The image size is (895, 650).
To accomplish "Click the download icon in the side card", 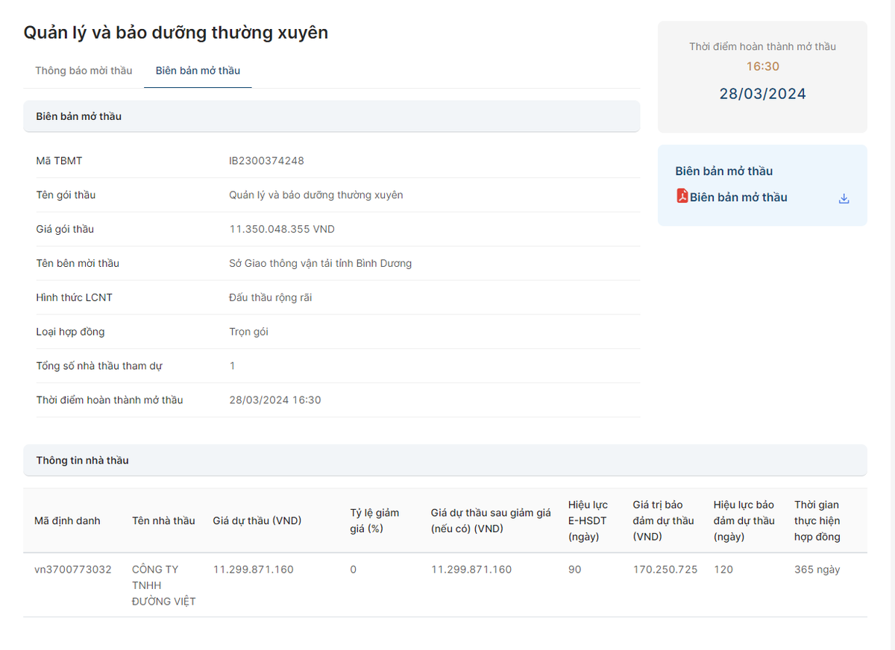I will pyautogui.click(x=844, y=198).
